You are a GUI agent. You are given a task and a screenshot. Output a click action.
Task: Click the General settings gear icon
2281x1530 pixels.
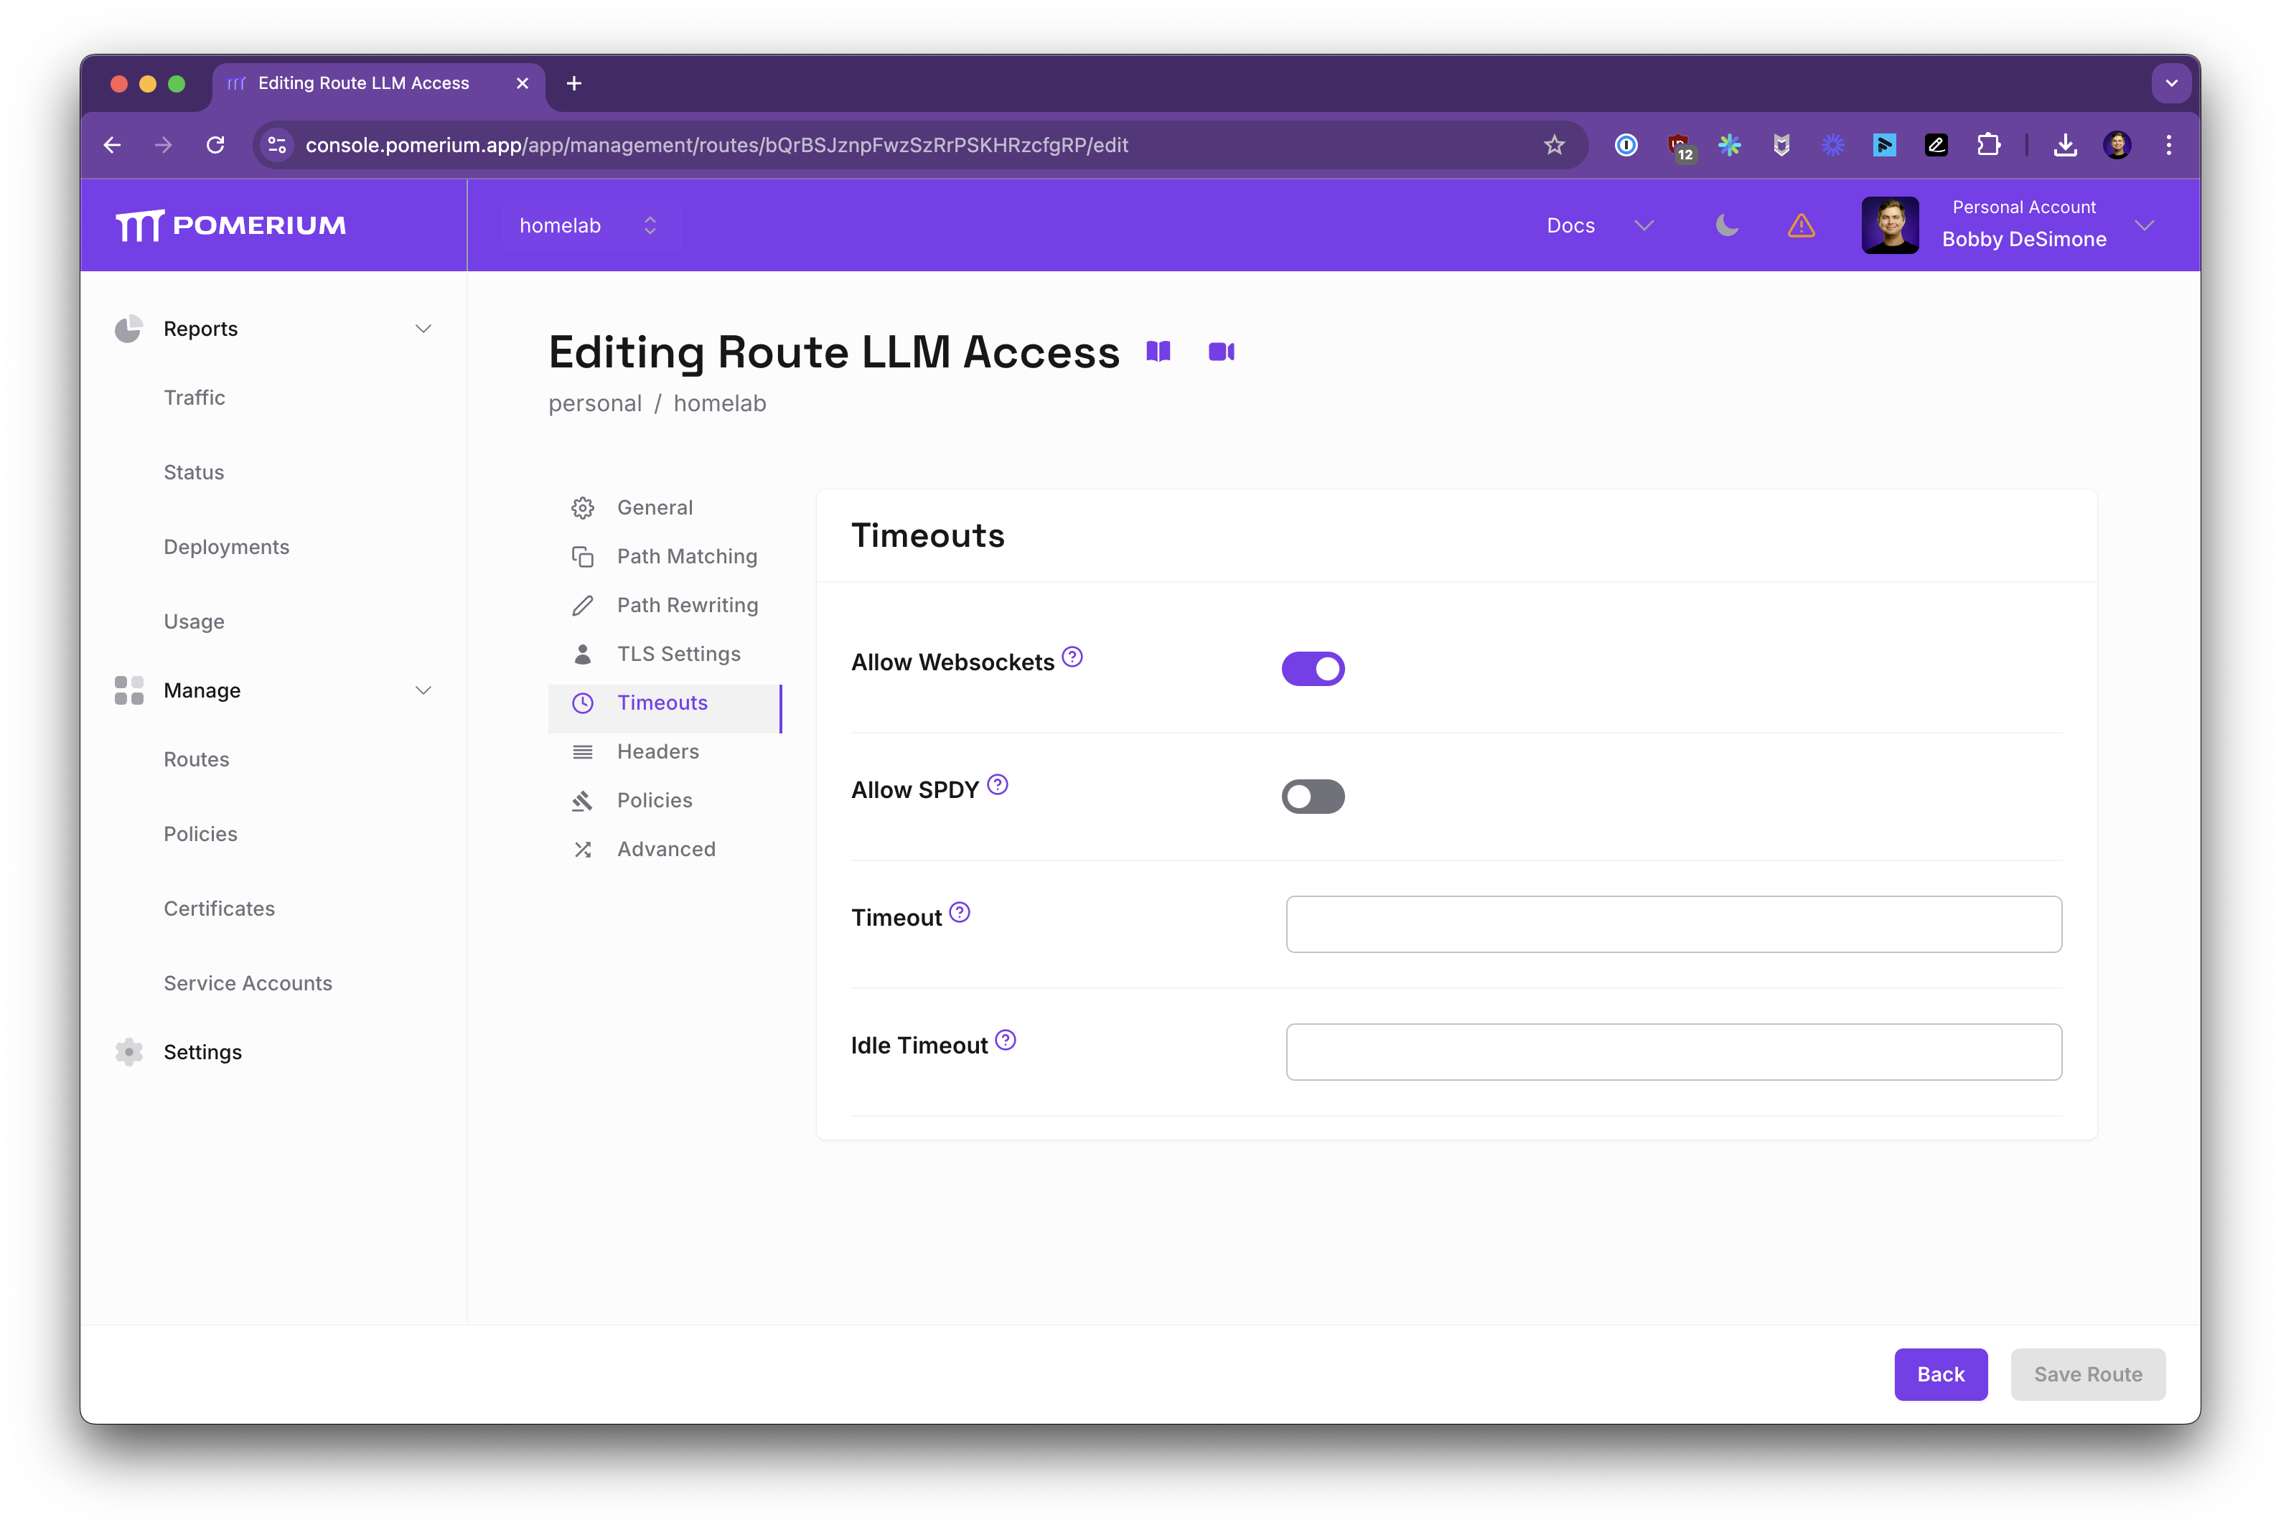(582, 507)
